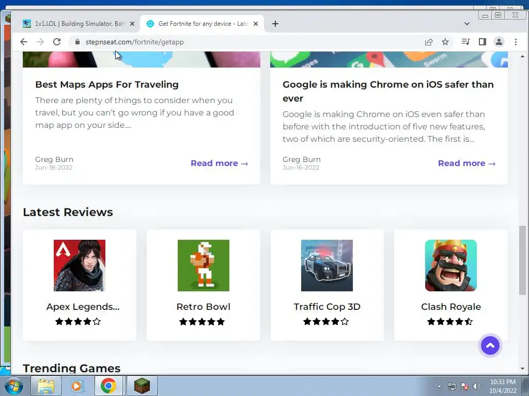Viewport: 529px width, 396px height.
Task: Reload the current page
Action: pyautogui.click(x=57, y=42)
